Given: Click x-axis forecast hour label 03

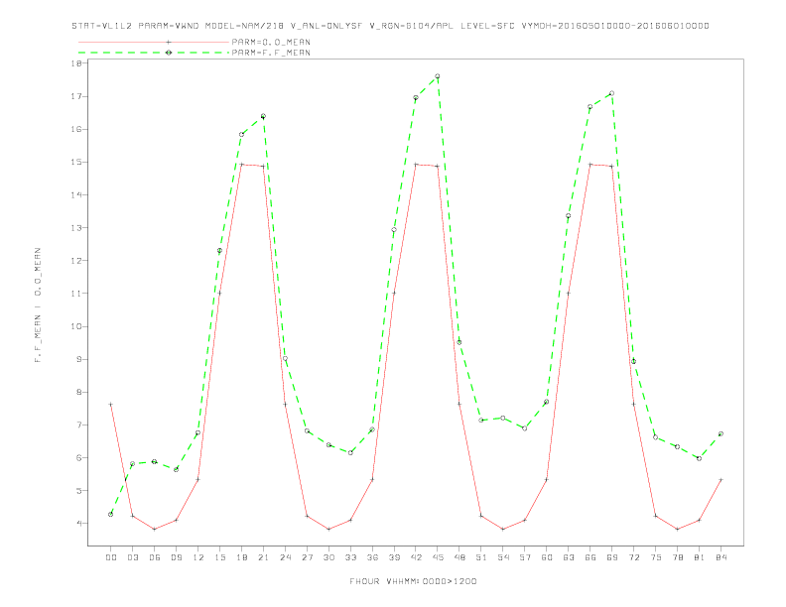Looking at the screenshot, I should [x=132, y=557].
